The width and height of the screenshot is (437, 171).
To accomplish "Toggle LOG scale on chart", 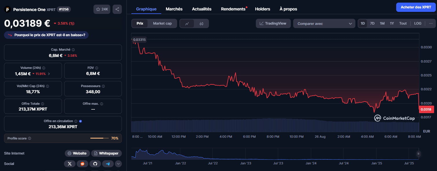I will (418, 23).
